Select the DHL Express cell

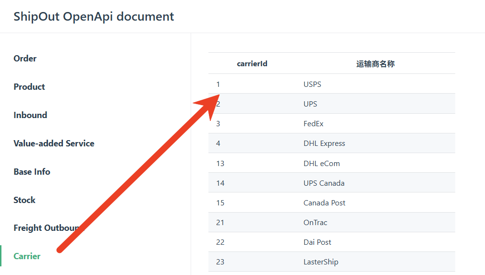pos(324,143)
